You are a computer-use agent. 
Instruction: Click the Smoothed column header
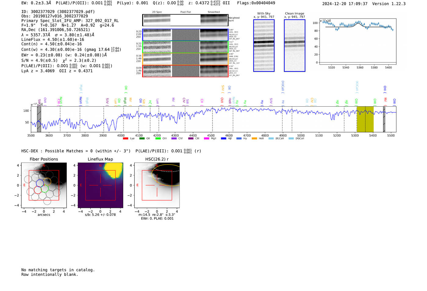214,12
